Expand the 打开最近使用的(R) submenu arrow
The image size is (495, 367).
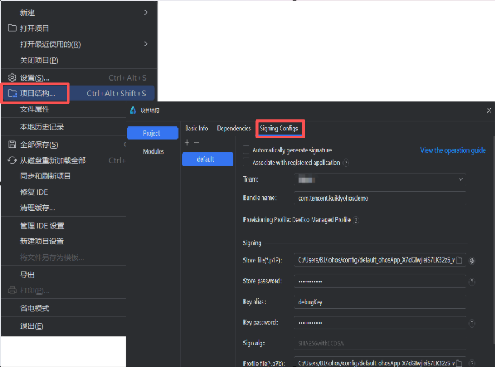(x=146, y=44)
